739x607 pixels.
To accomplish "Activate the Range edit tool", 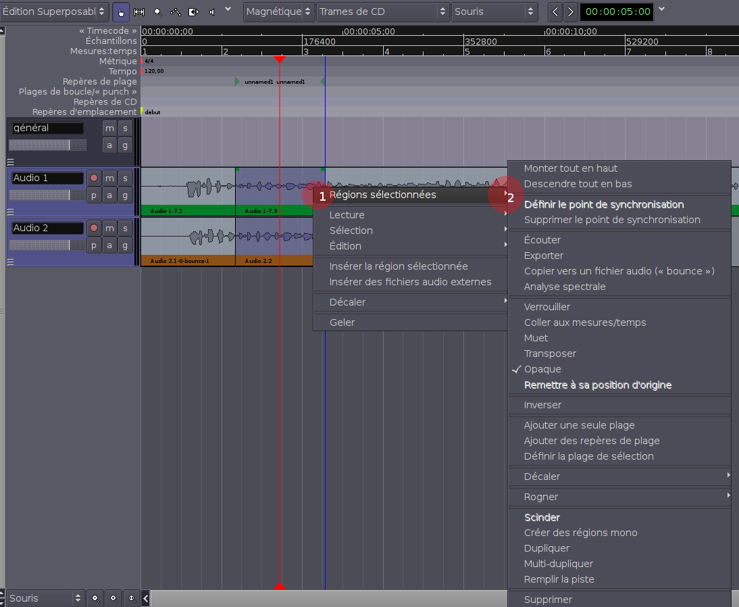I will point(139,11).
